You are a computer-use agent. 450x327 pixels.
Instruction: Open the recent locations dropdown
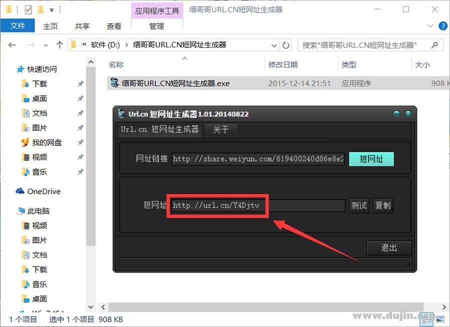pos(45,45)
